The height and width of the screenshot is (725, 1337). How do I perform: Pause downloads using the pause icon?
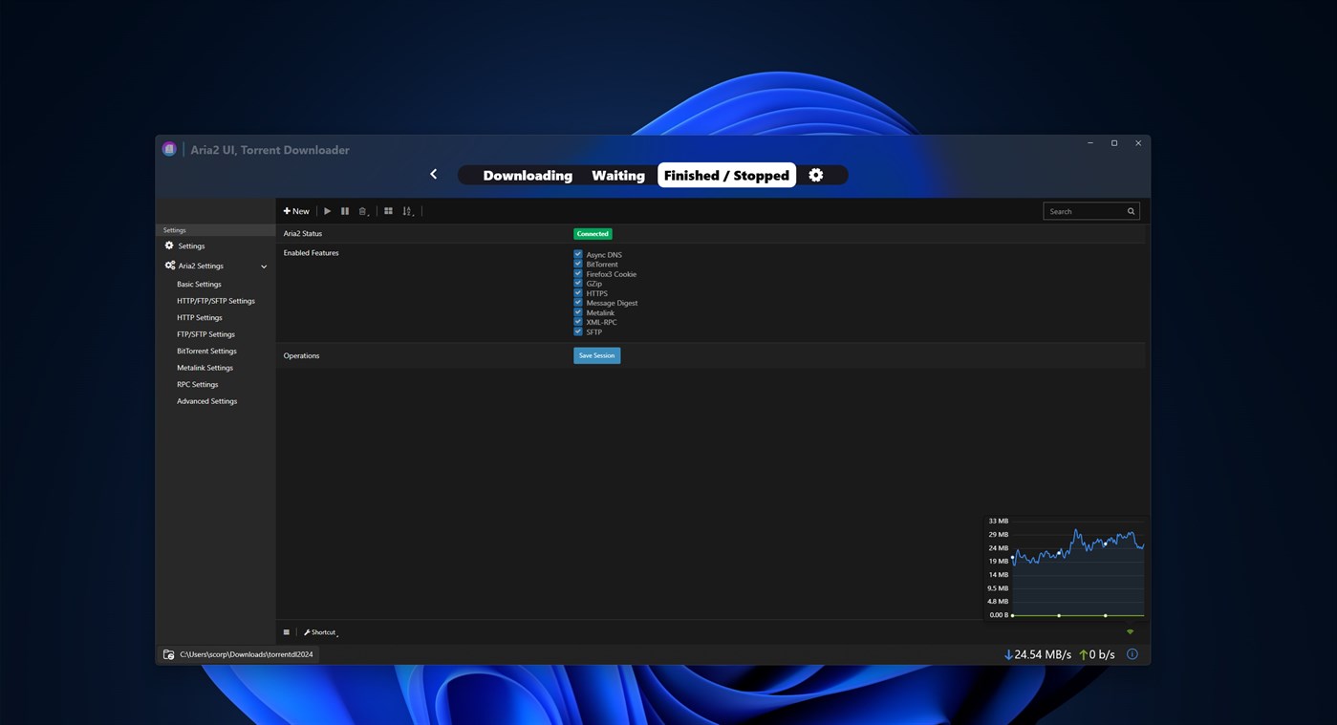click(x=345, y=211)
